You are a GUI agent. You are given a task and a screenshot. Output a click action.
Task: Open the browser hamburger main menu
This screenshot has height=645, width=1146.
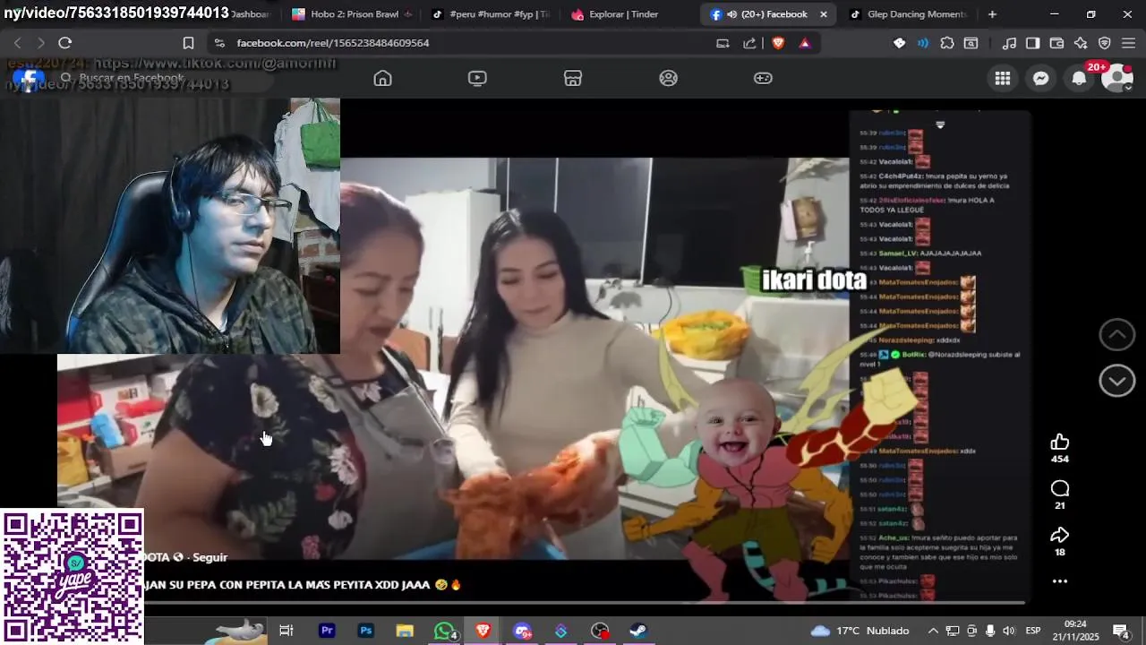(1128, 43)
